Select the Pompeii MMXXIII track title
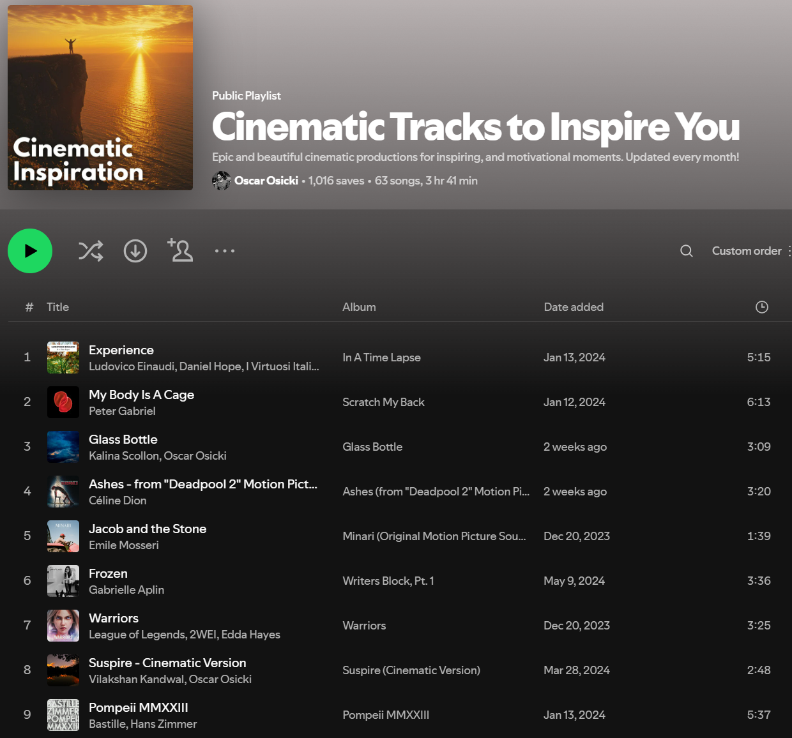The height and width of the screenshot is (738, 792). click(x=139, y=707)
